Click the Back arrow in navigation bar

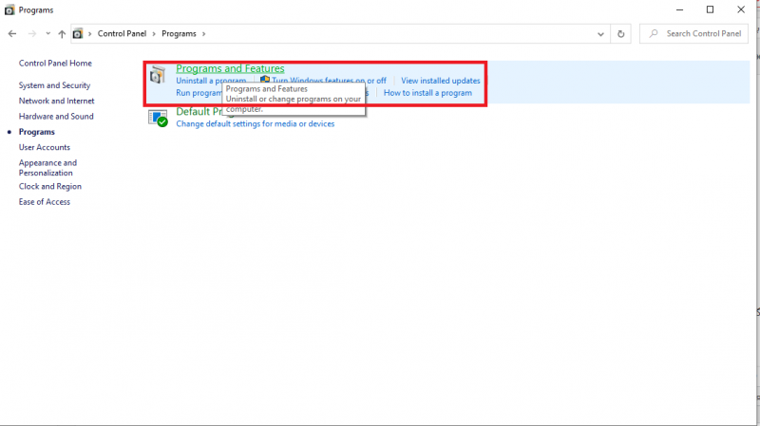point(12,33)
